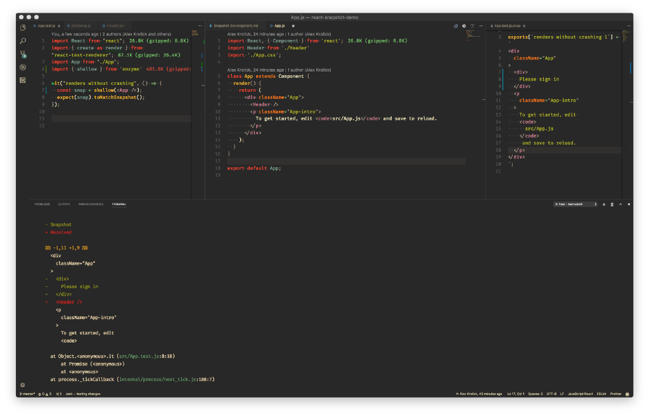Kill terminal using the trash icon

click(612, 205)
